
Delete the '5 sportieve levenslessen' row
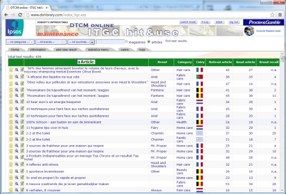click(11, 171)
